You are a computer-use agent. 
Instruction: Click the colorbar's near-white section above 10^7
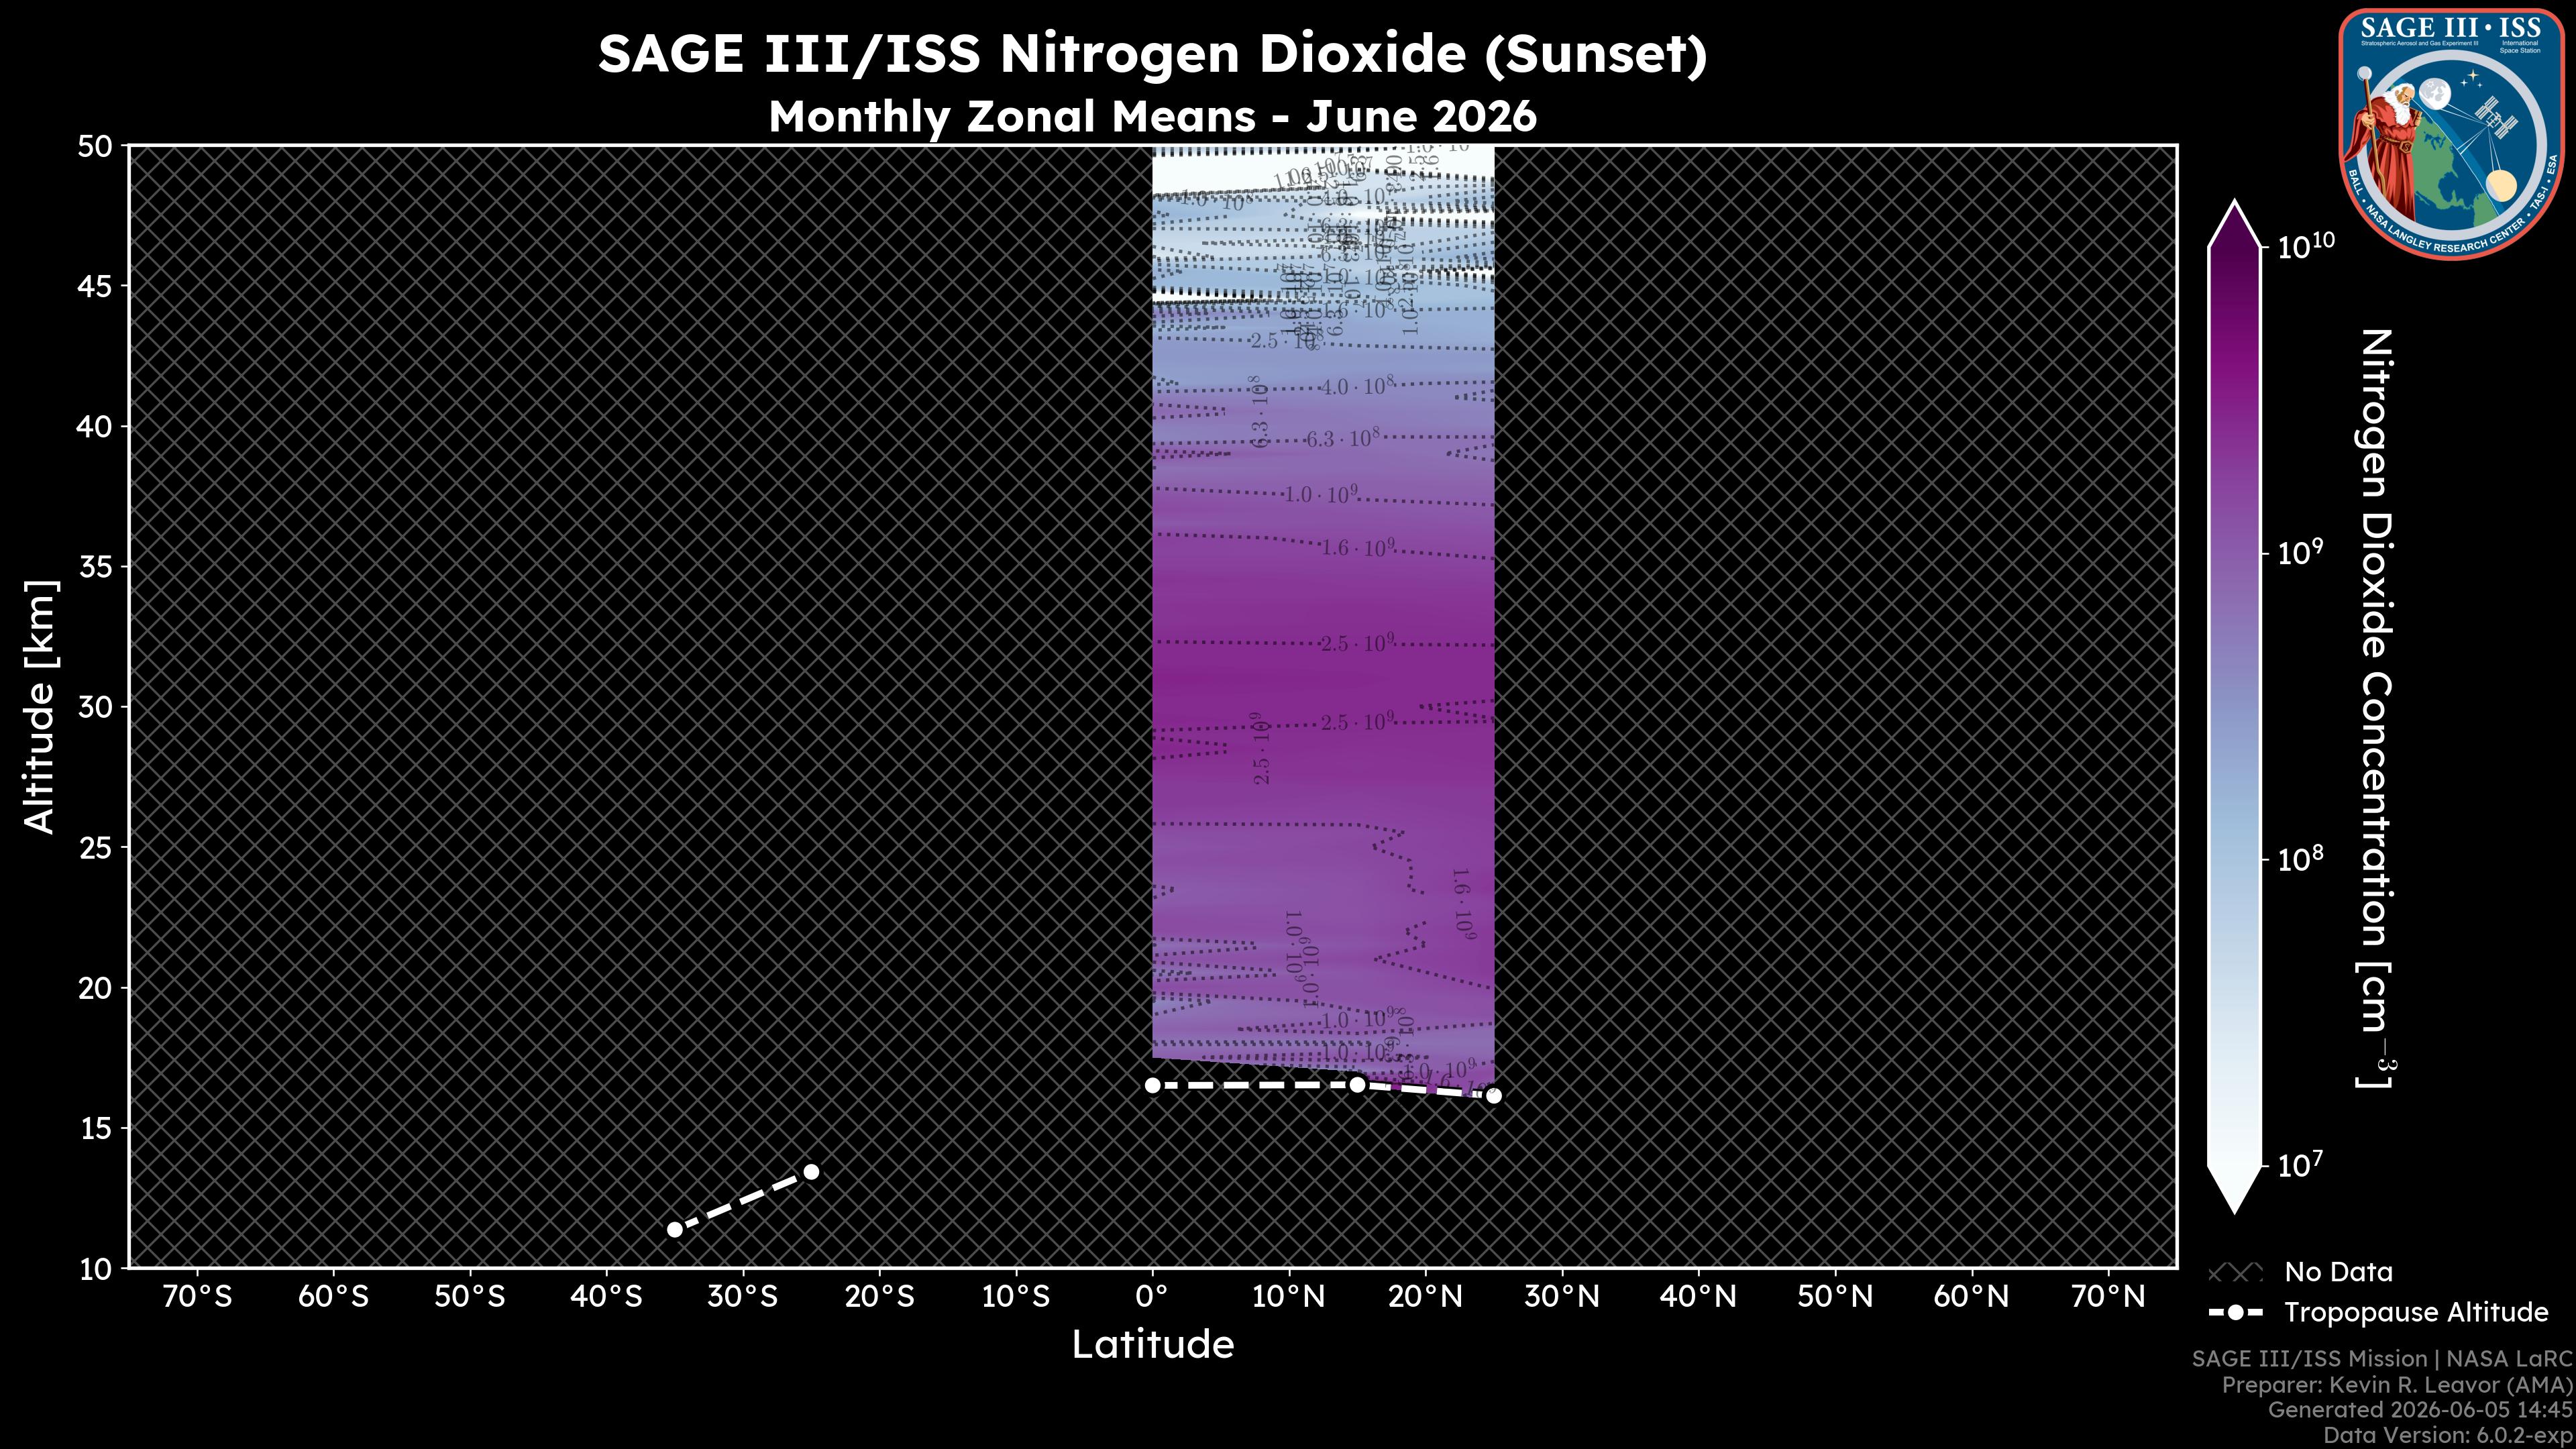pos(2234,1120)
